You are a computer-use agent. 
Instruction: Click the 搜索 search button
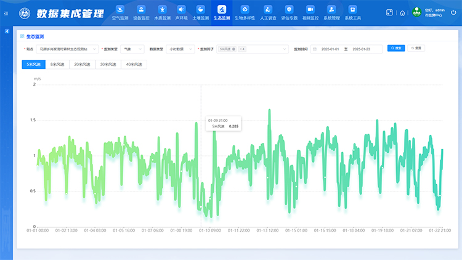click(395, 48)
